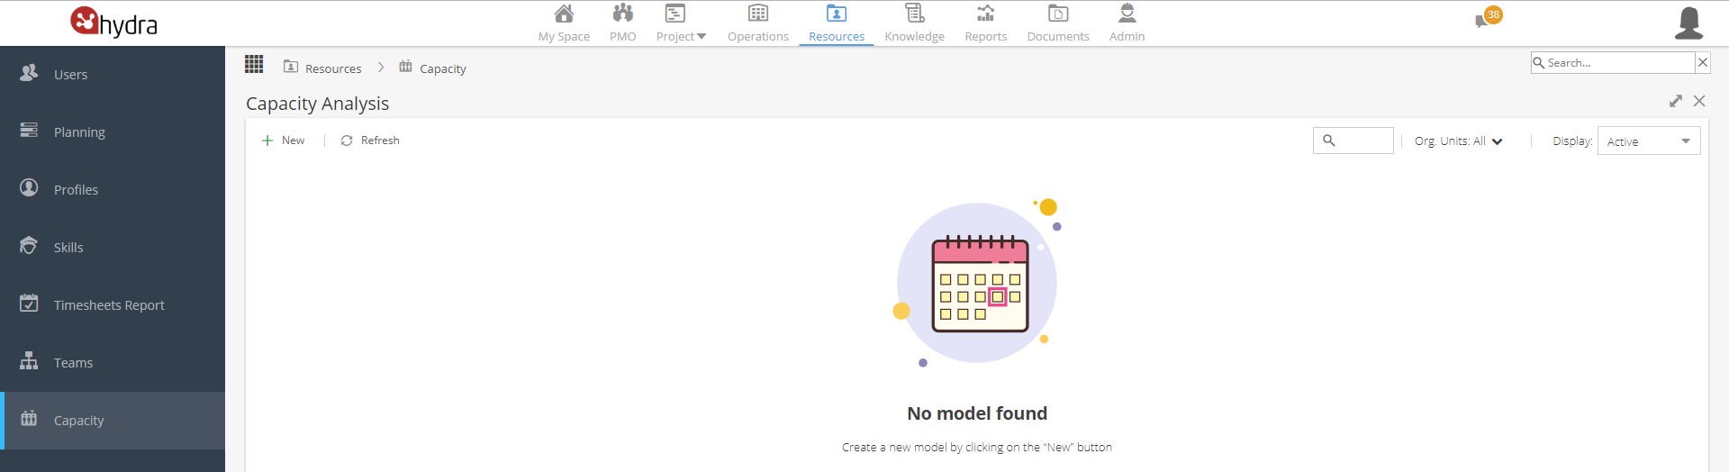Clear the global search field
Image resolution: width=1729 pixels, height=472 pixels.
1702,62
